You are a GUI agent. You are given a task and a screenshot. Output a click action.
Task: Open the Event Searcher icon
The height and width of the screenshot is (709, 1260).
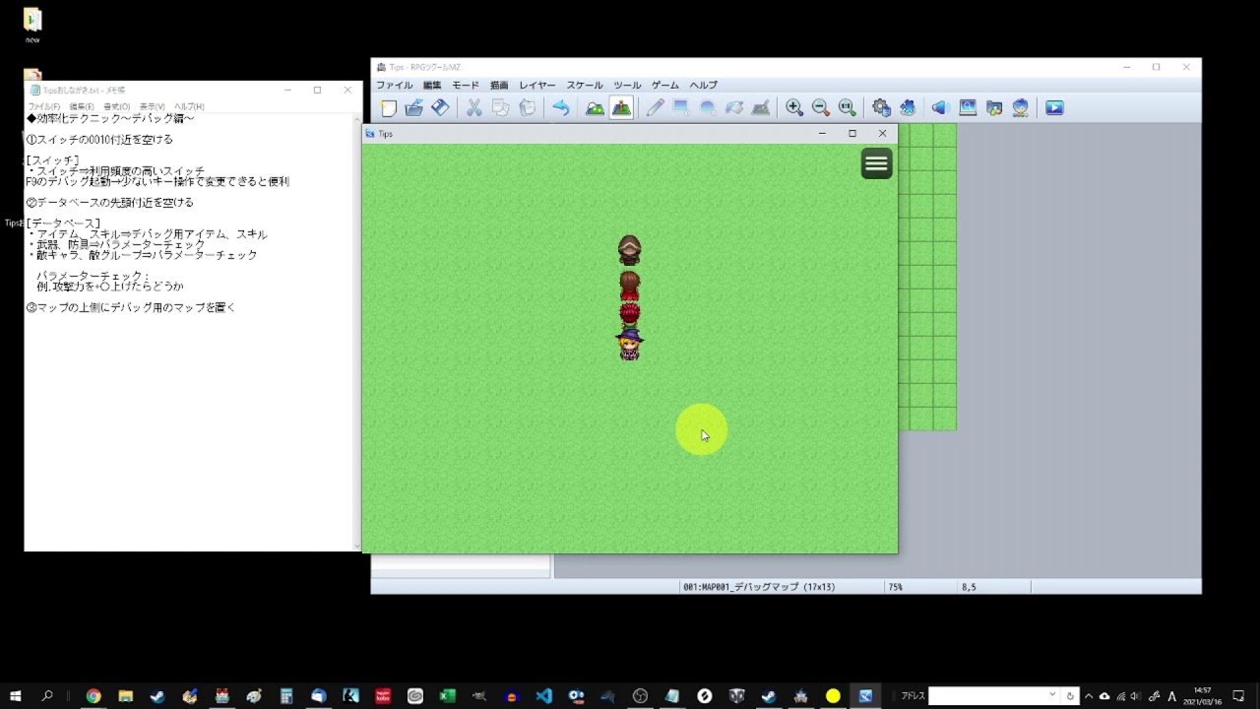pos(968,108)
